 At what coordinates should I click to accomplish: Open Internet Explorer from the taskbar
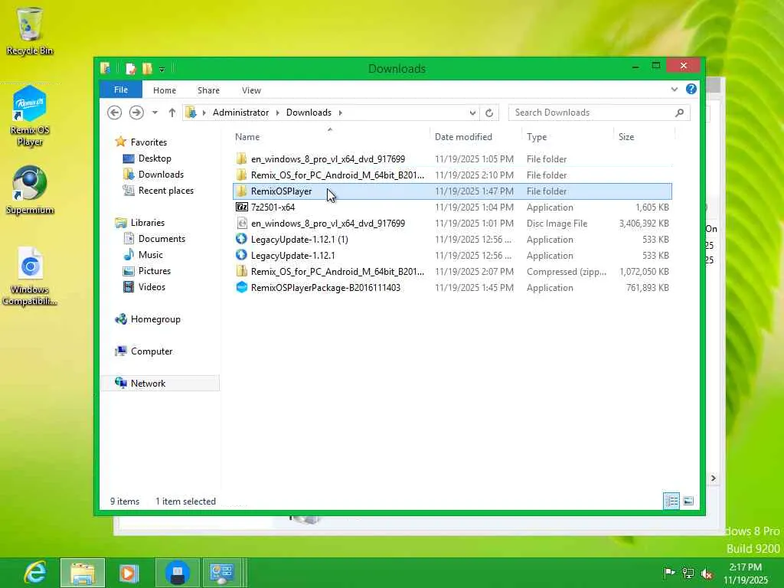35,573
